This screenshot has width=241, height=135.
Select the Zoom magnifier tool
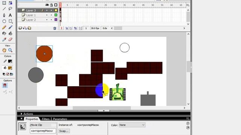(10, 50)
